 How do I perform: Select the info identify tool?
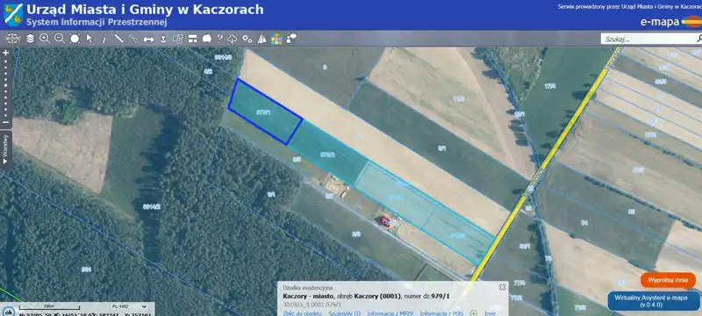(104, 39)
